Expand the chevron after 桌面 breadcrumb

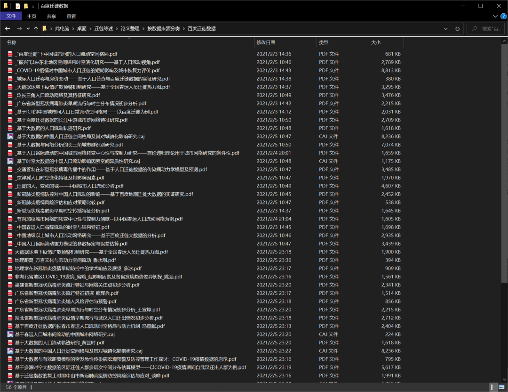pos(90,29)
